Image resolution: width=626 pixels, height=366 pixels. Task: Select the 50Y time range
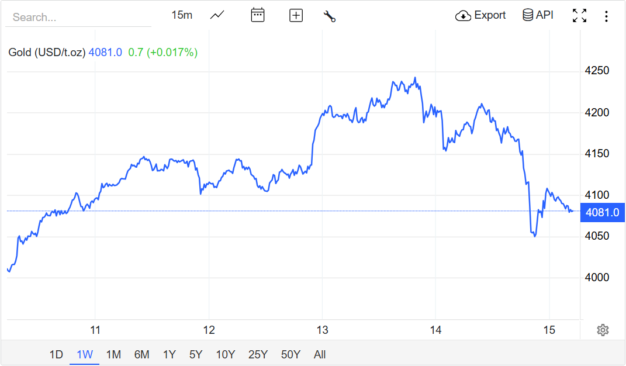coord(290,354)
